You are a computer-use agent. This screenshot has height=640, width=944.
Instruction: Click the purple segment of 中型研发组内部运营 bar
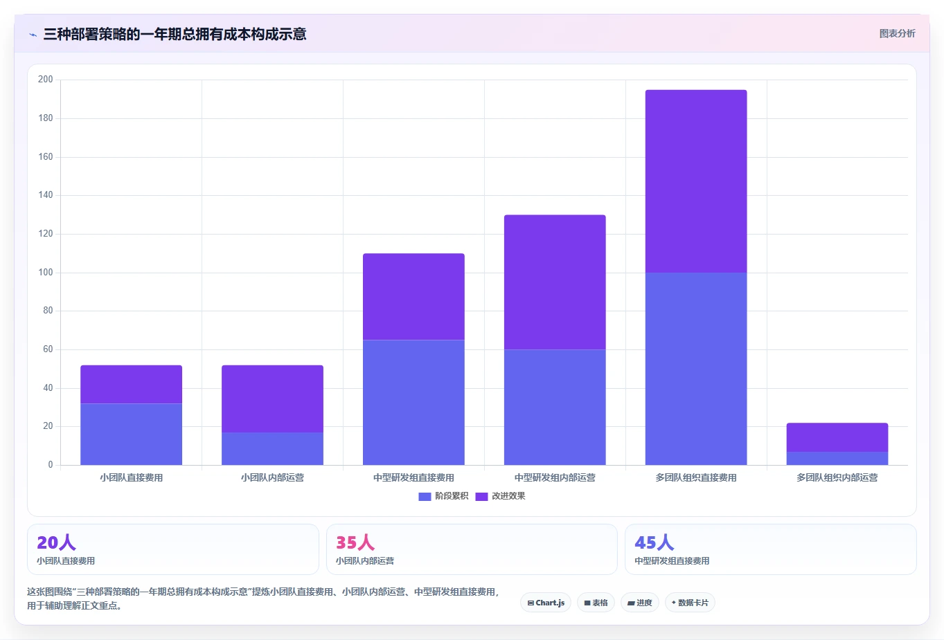coord(555,282)
